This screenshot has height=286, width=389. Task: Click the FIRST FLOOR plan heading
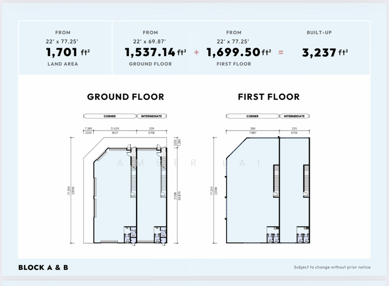click(x=268, y=97)
